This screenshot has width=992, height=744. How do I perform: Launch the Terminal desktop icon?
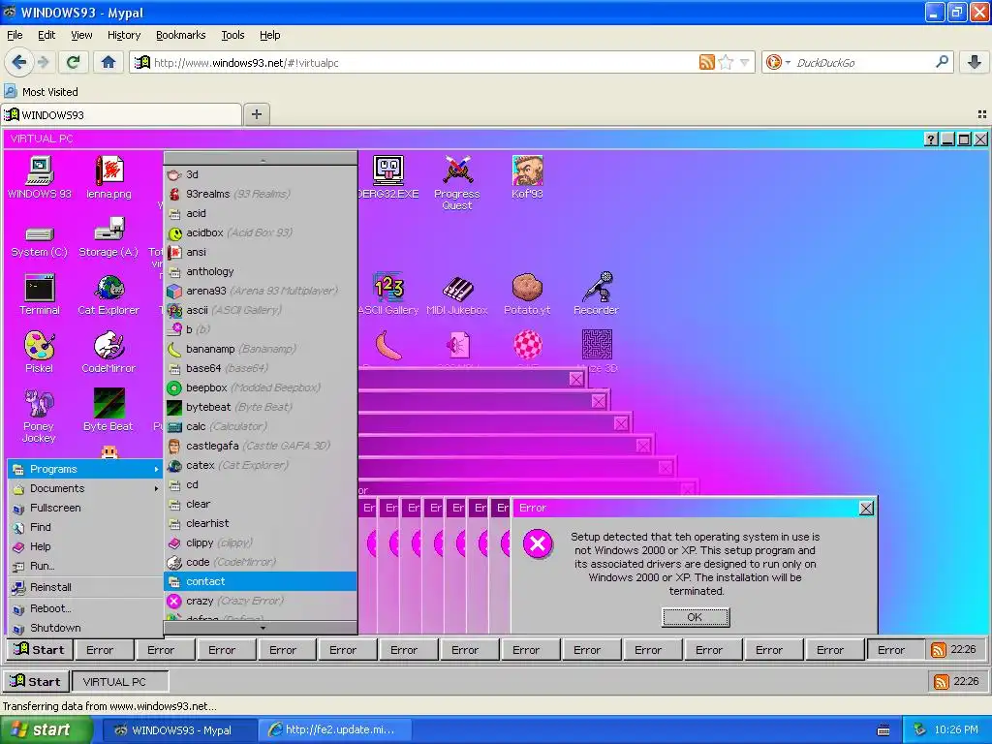click(x=39, y=294)
